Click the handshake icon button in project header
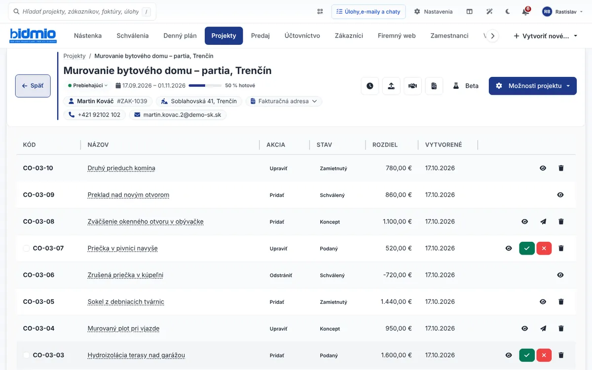The height and width of the screenshot is (370, 592). (412, 86)
